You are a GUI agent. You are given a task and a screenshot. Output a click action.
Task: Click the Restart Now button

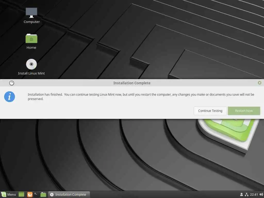pyautogui.click(x=244, y=111)
